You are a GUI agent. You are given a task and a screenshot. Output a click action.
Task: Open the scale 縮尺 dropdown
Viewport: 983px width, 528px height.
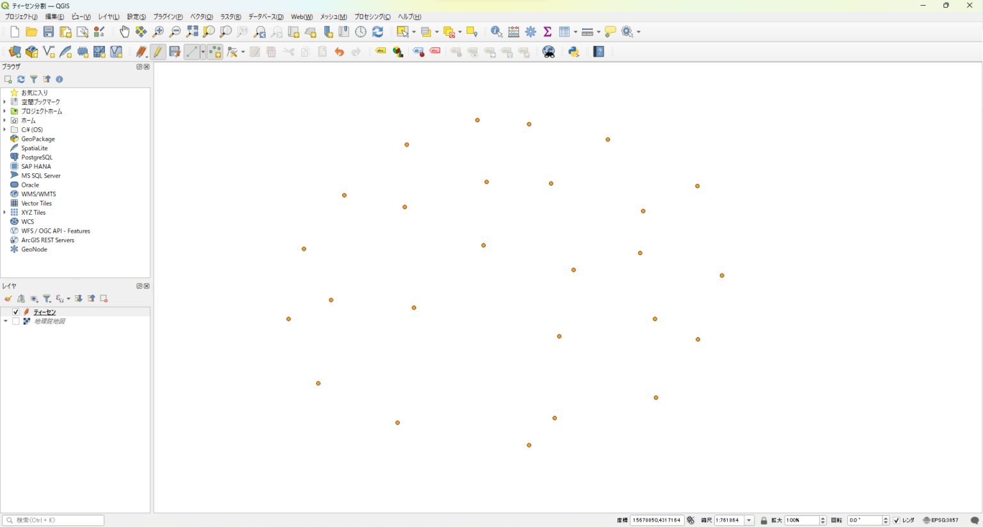749,520
